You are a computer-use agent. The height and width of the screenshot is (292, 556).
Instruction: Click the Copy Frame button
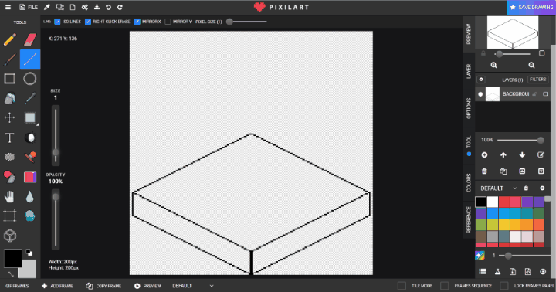tap(103, 286)
